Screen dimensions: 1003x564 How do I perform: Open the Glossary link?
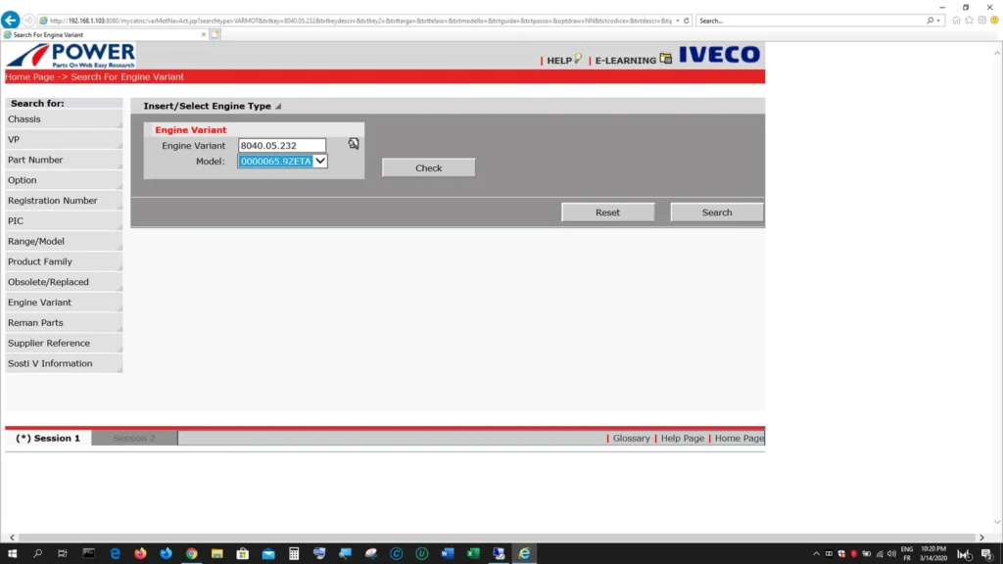pos(631,438)
